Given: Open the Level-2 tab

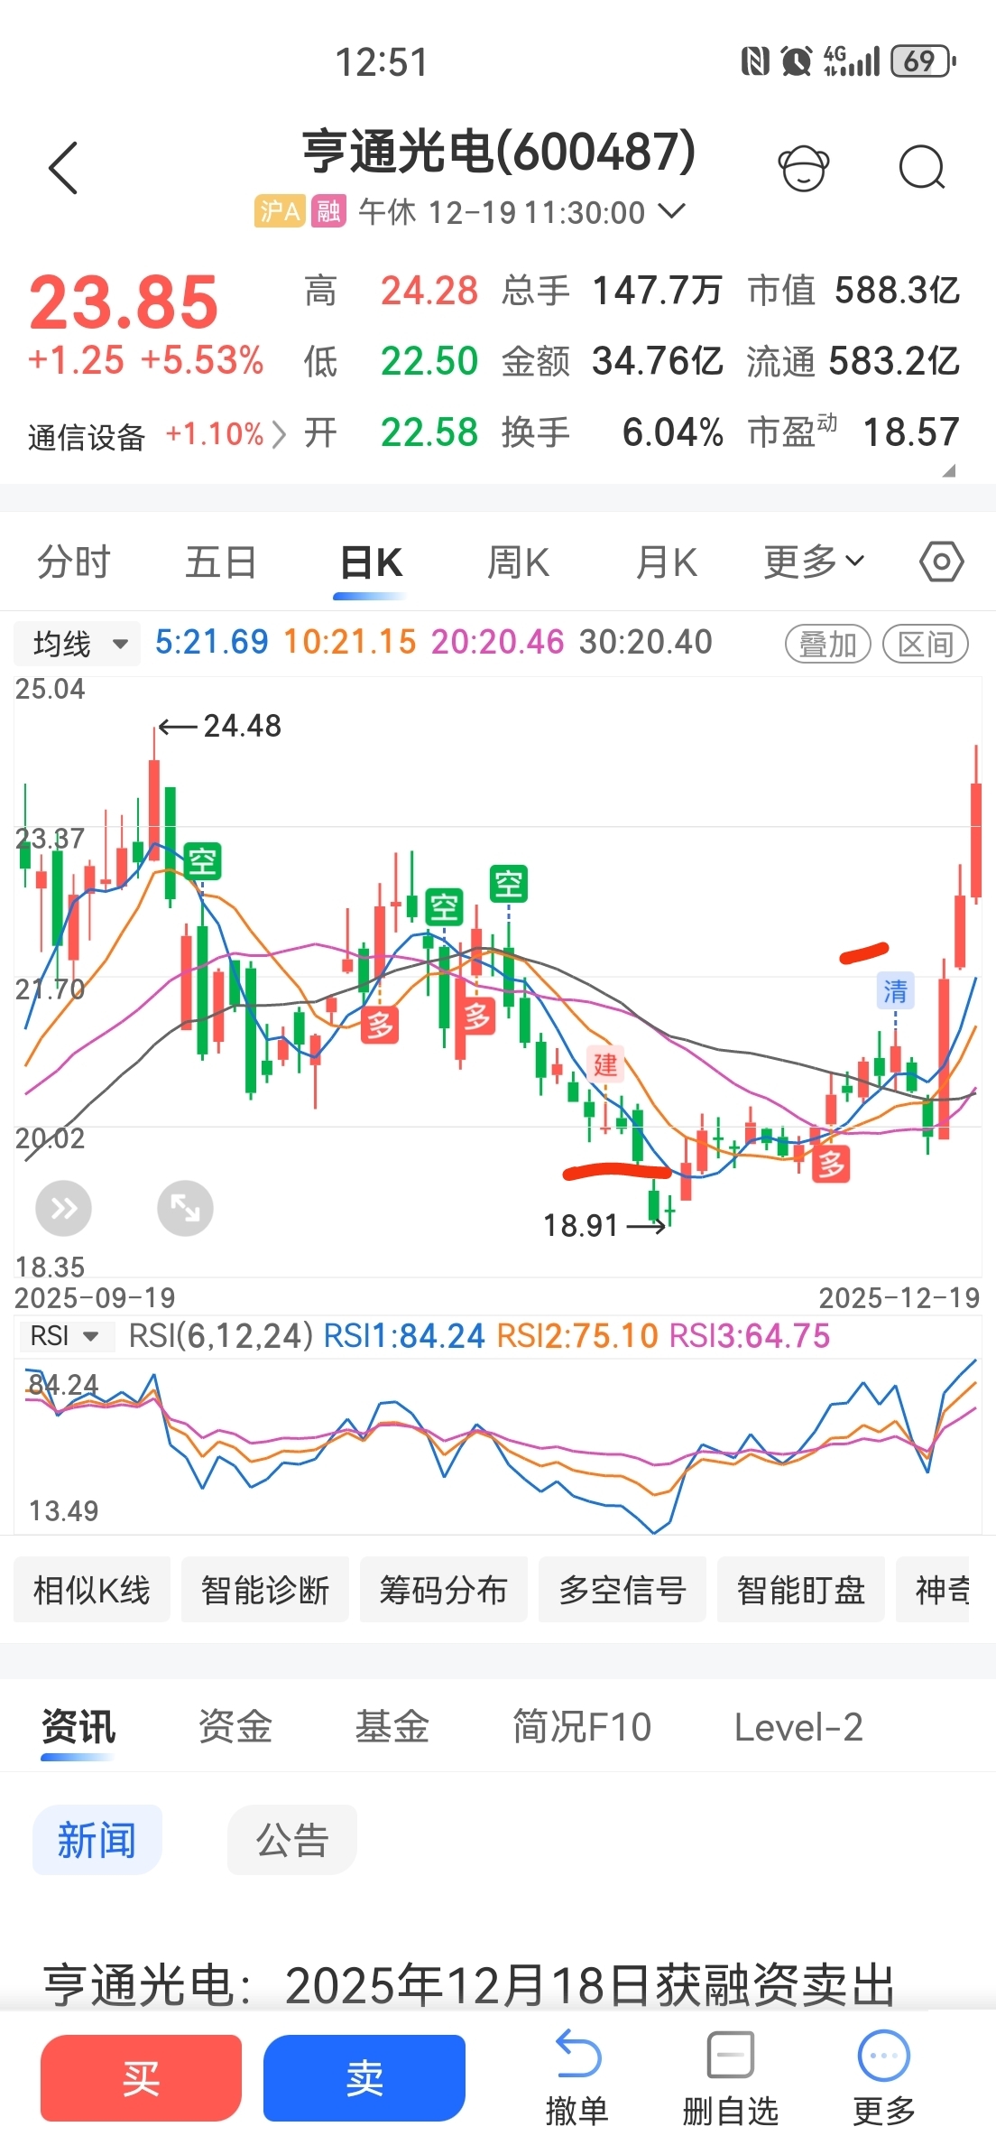Looking at the screenshot, I should click(798, 1726).
